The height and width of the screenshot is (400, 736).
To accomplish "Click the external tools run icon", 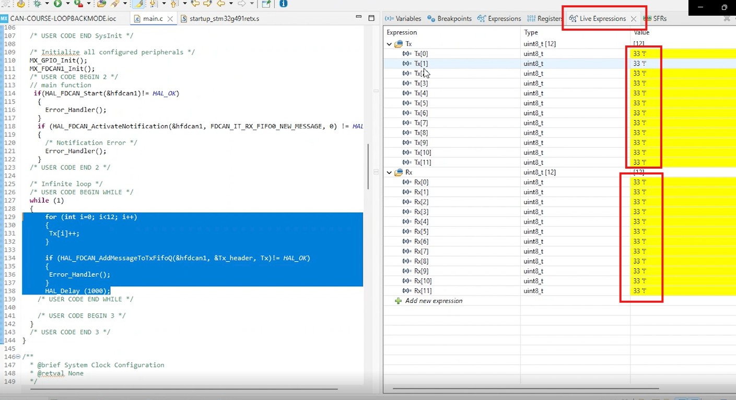I will [77, 5].
